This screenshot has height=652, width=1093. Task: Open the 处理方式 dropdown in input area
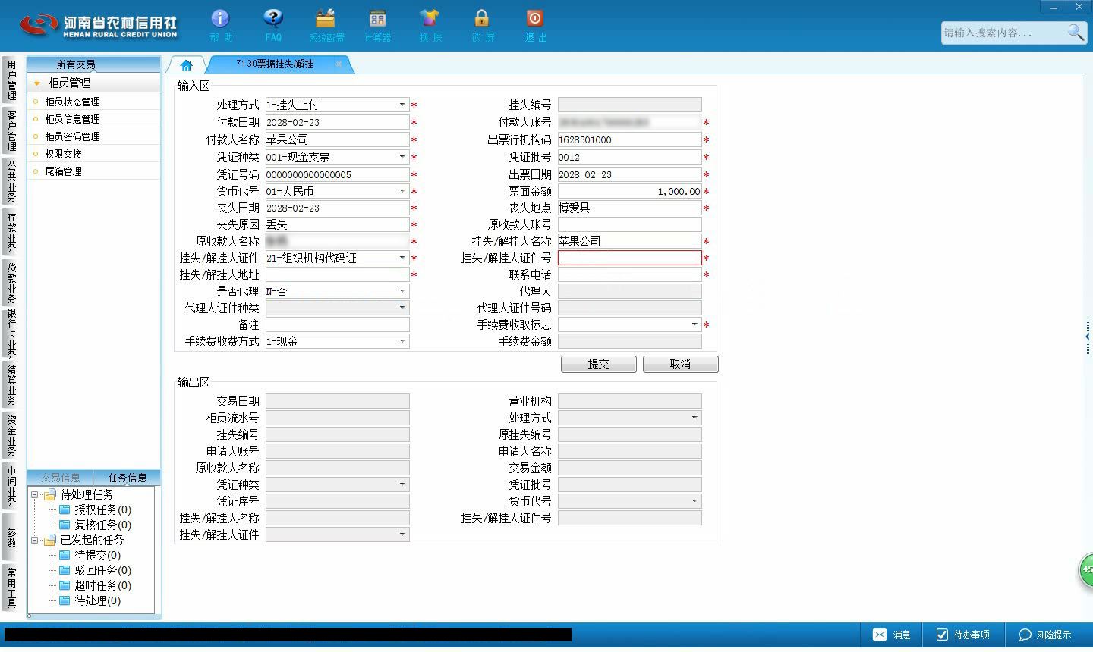point(402,105)
